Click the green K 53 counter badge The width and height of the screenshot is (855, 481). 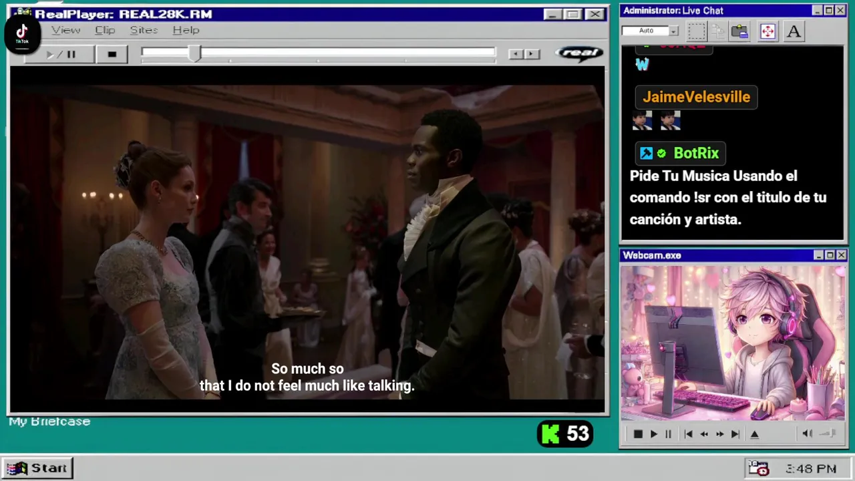tap(565, 434)
